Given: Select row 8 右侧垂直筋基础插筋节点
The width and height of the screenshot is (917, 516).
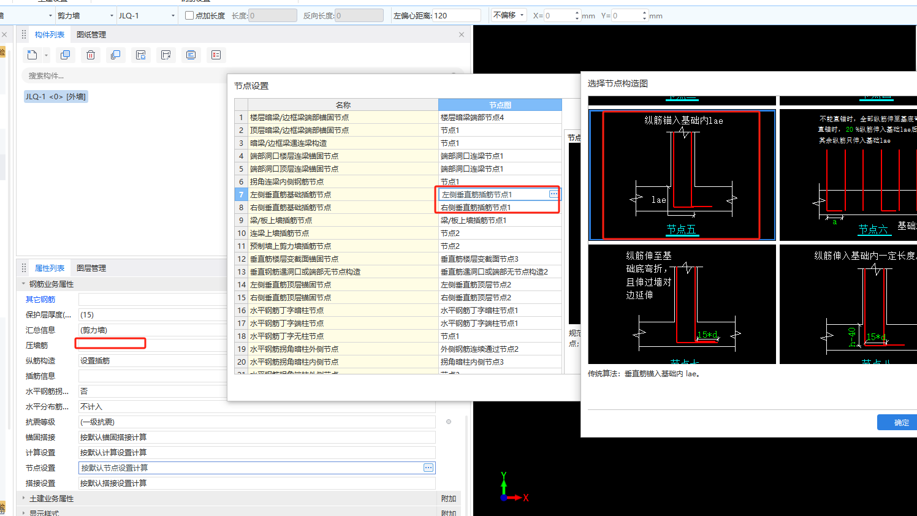Looking at the screenshot, I should click(343, 207).
